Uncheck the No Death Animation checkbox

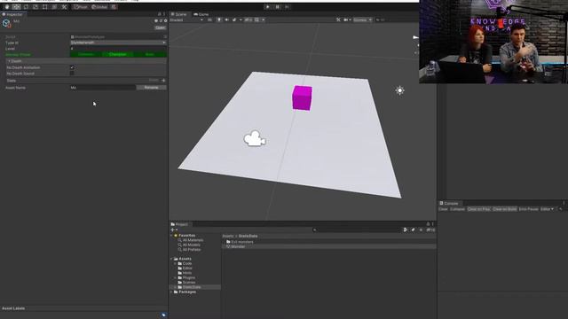point(72,67)
